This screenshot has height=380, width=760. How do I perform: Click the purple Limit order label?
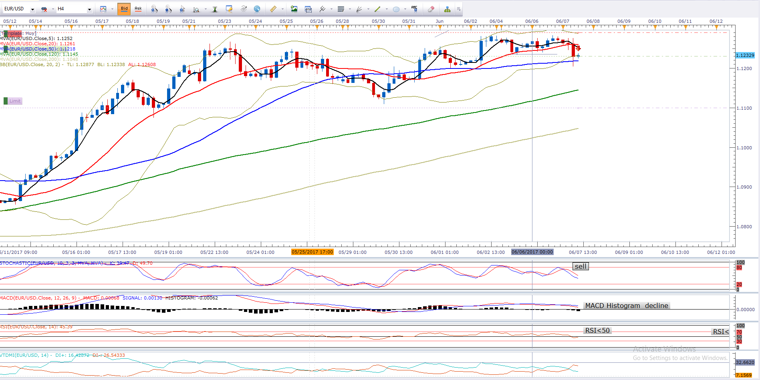15,101
